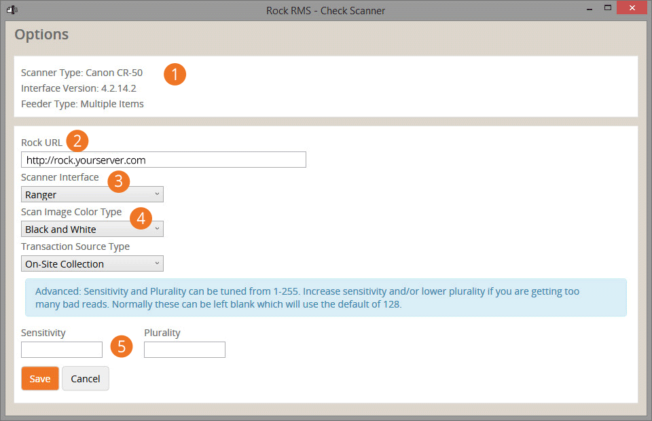Click the Options page heading

41,35
